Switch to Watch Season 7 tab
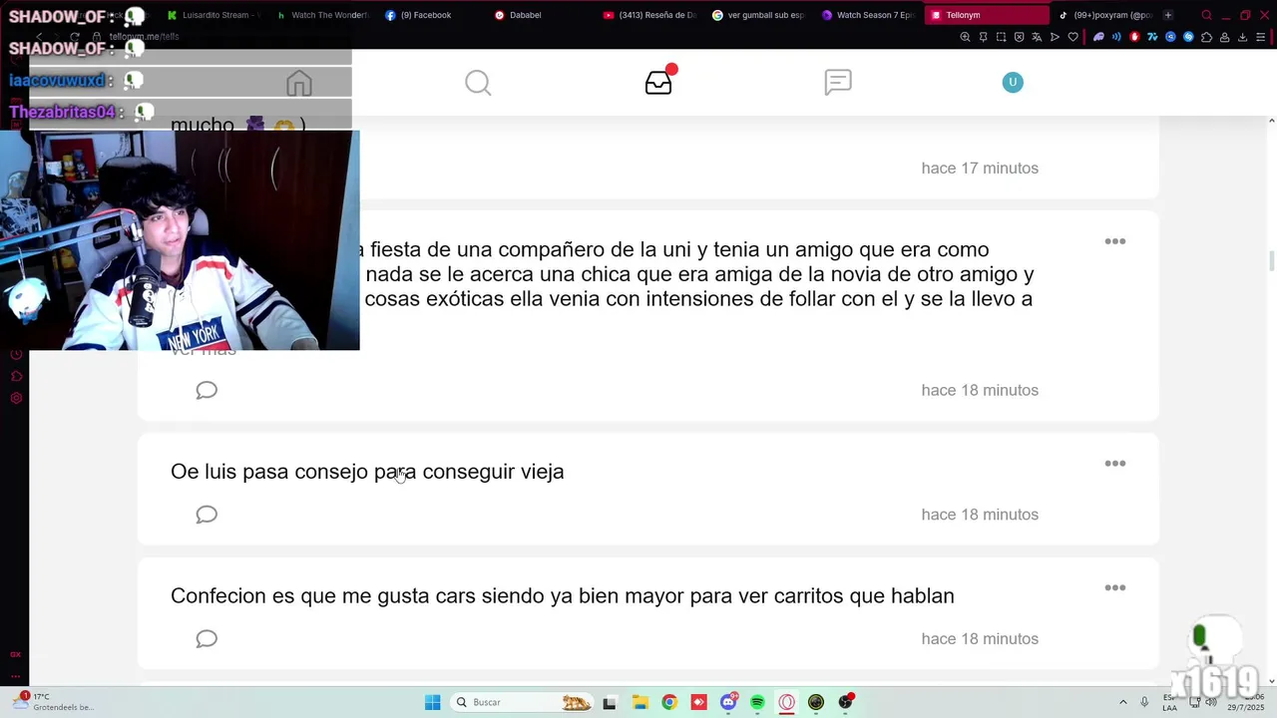1277x718 pixels. click(x=868, y=15)
